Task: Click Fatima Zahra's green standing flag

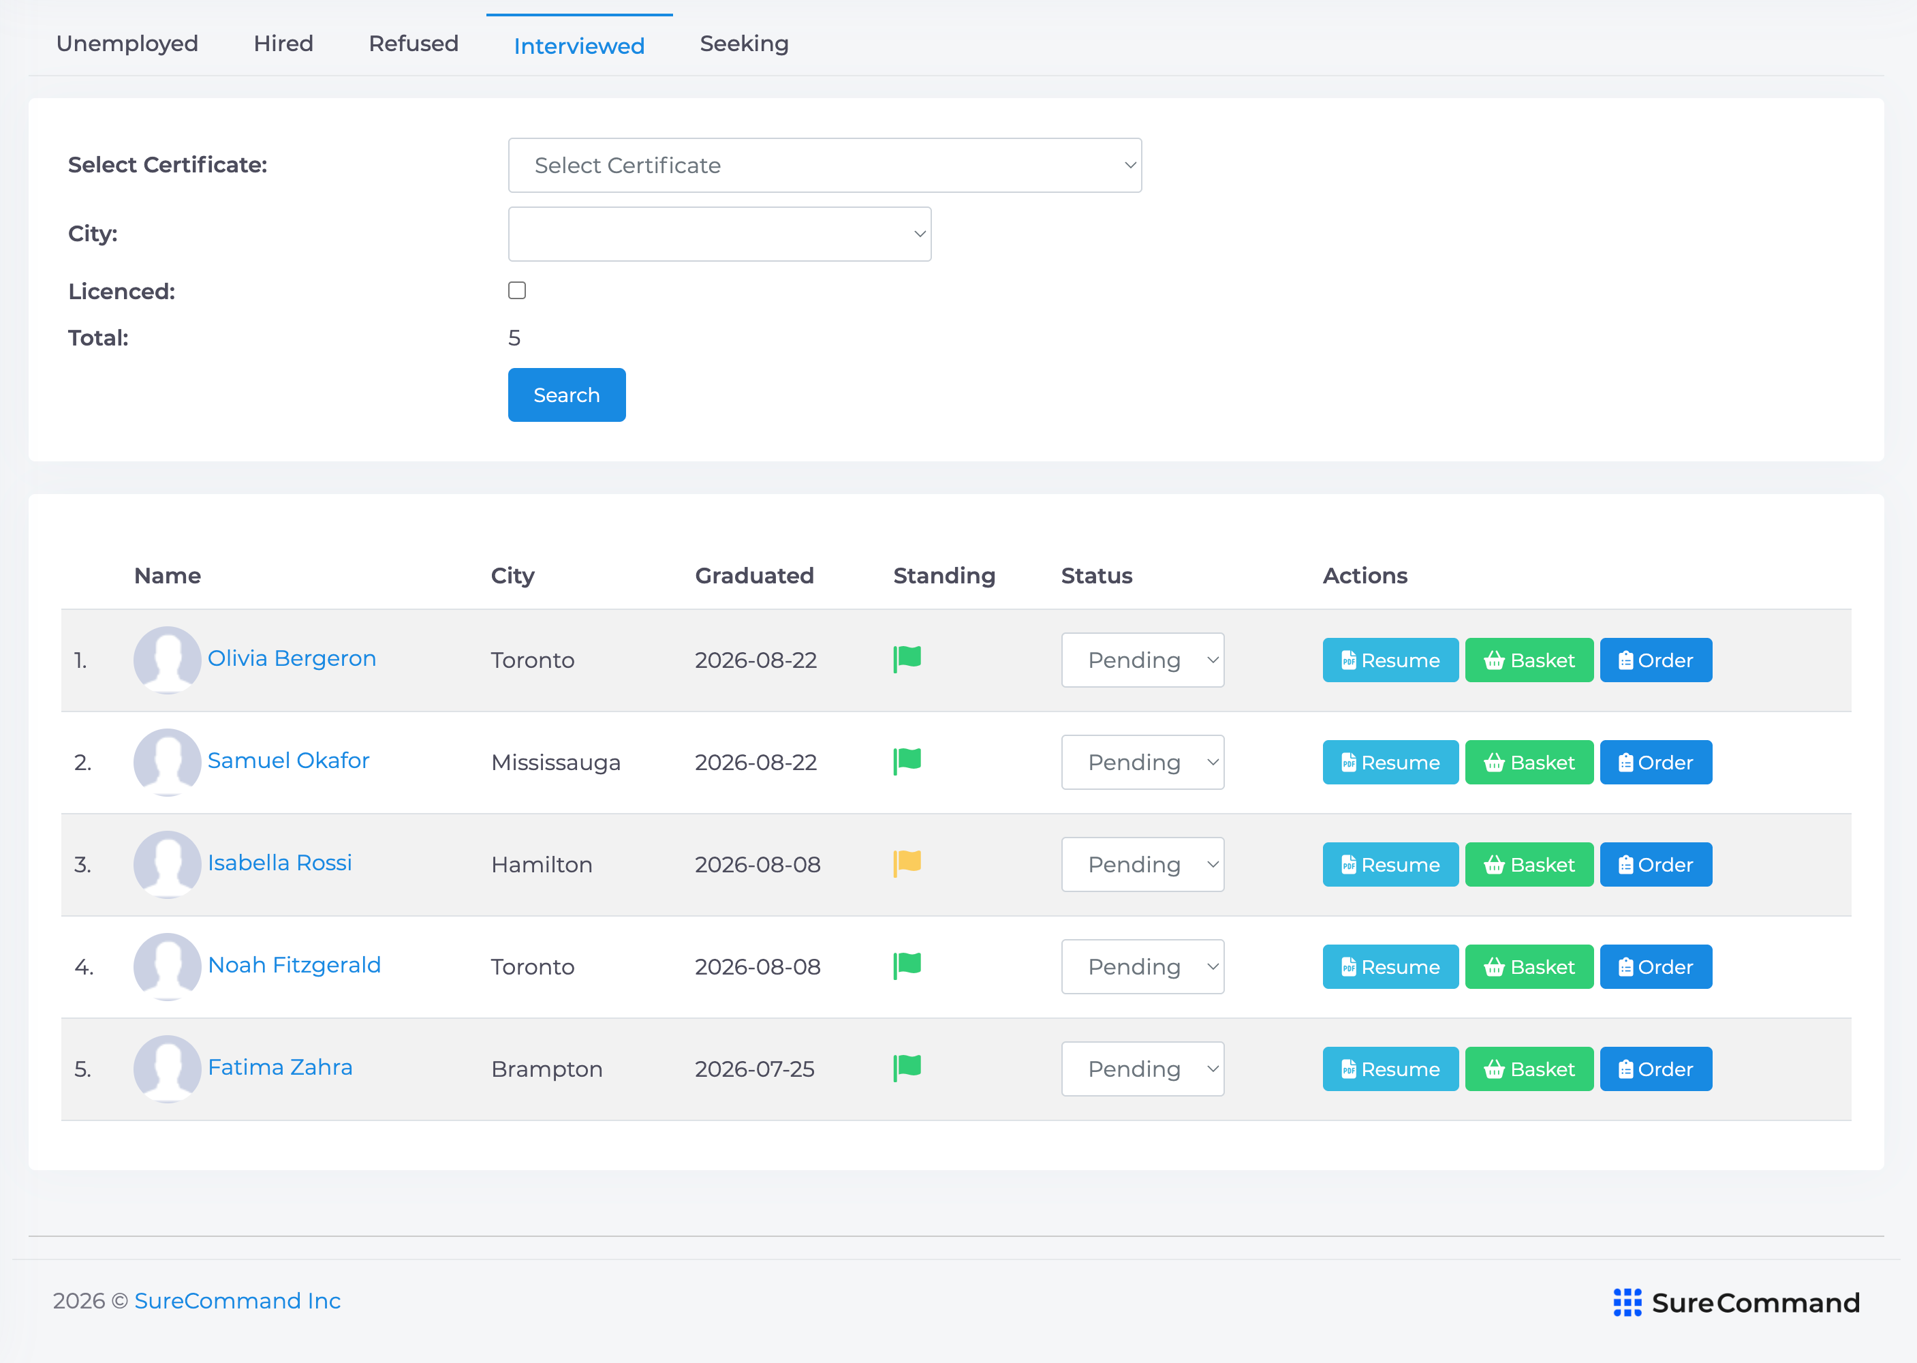Action: (x=907, y=1069)
